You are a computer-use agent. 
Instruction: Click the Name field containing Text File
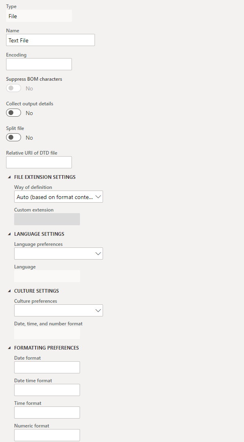[50, 40]
